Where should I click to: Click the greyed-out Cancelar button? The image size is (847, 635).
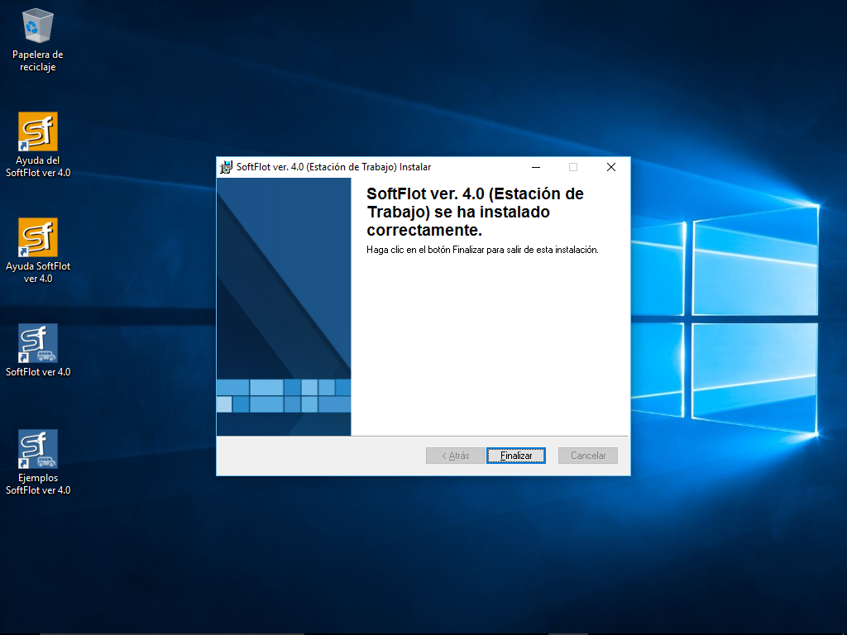(588, 456)
